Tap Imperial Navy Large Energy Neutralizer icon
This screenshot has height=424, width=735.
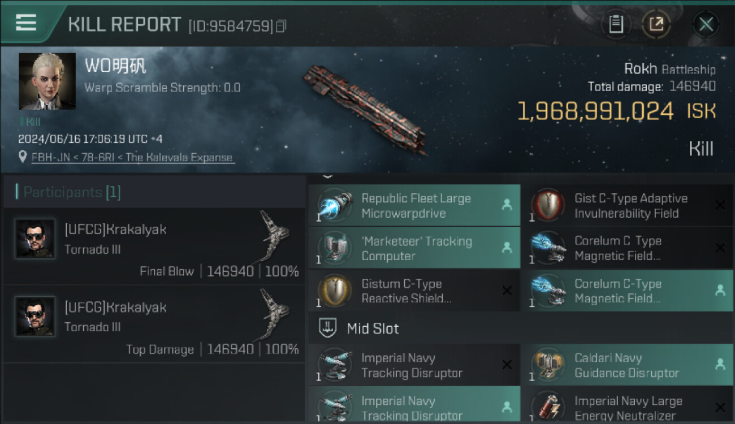(x=548, y=407)
